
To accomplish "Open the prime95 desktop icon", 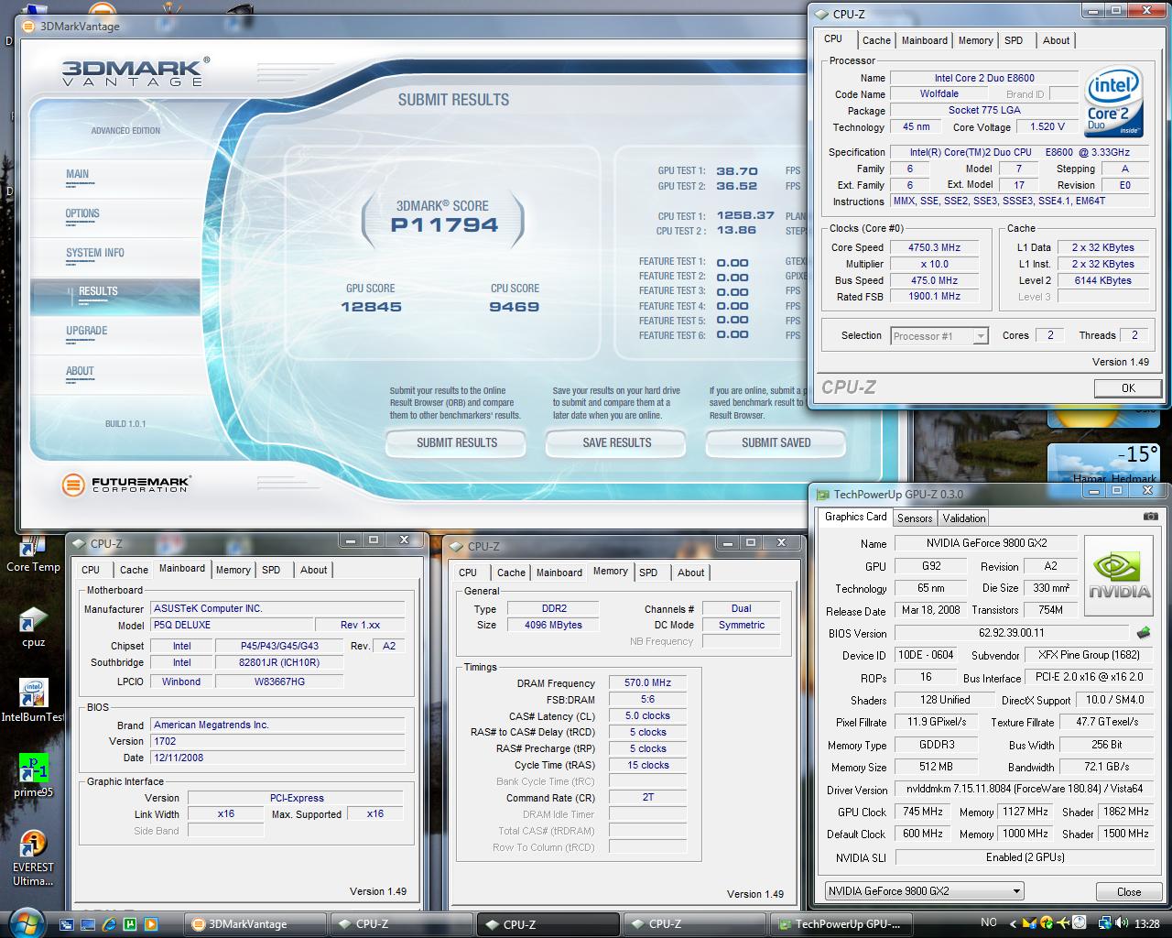I will coord(33,776).
